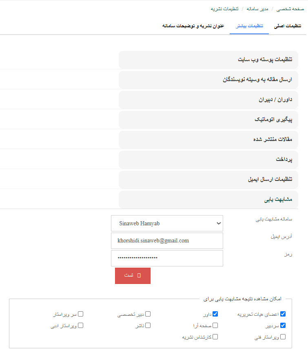Enable the دبیر تخصصی checkbox

(x=148, y=314)
